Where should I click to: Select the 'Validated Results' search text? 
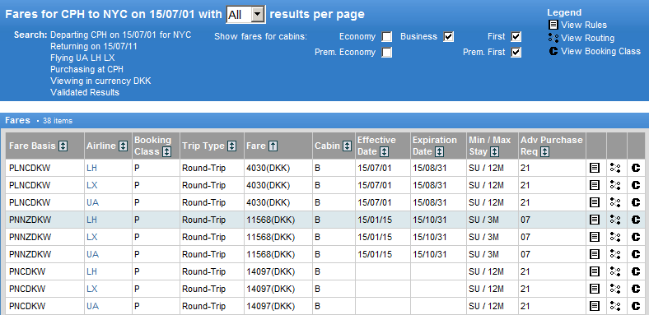click(x=85, y=92)
